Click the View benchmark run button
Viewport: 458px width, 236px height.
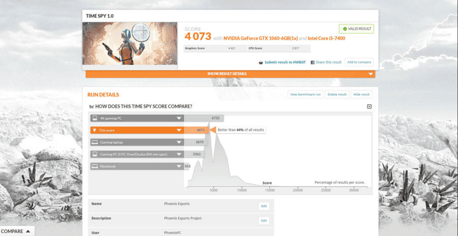pyautogui.click(x=305, y=94)
